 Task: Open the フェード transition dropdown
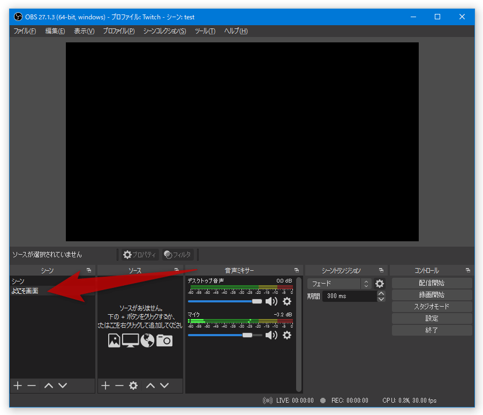(x=339, y=284)
